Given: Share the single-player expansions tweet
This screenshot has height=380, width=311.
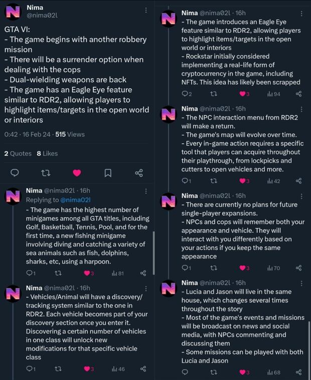Looking at the screenshot, I should point(299,268).
